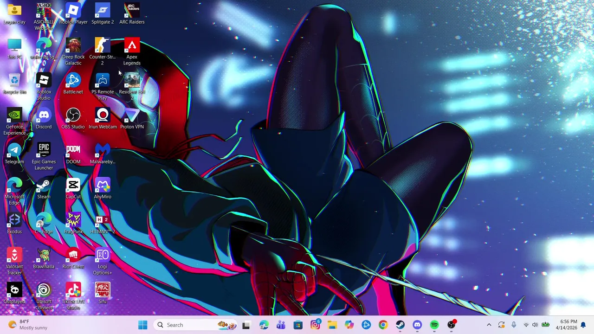
Task: Select the Deep Rock Galactic icon
Action: coord(73,52)
